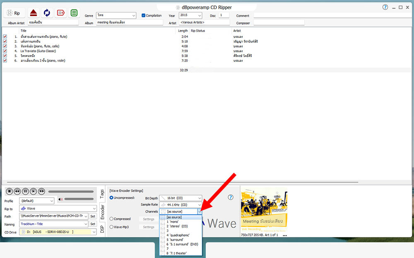Click the speaker volume icon

pyautogui.click(x=60, y=200)
